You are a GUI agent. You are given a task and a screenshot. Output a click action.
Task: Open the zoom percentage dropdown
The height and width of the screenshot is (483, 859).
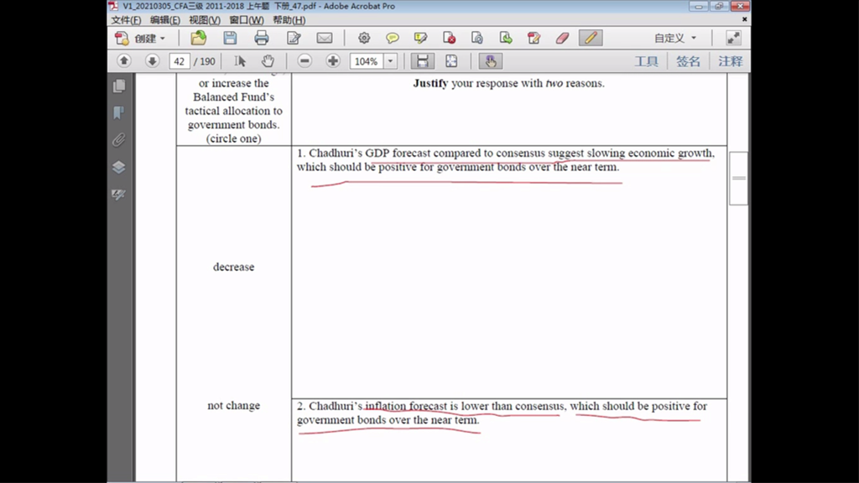point(390,61)
